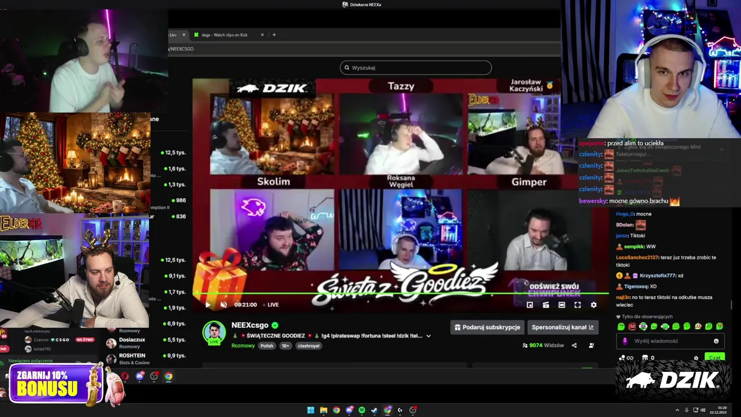Click the chat Wyślij wiadomość input

coord(672,341)
